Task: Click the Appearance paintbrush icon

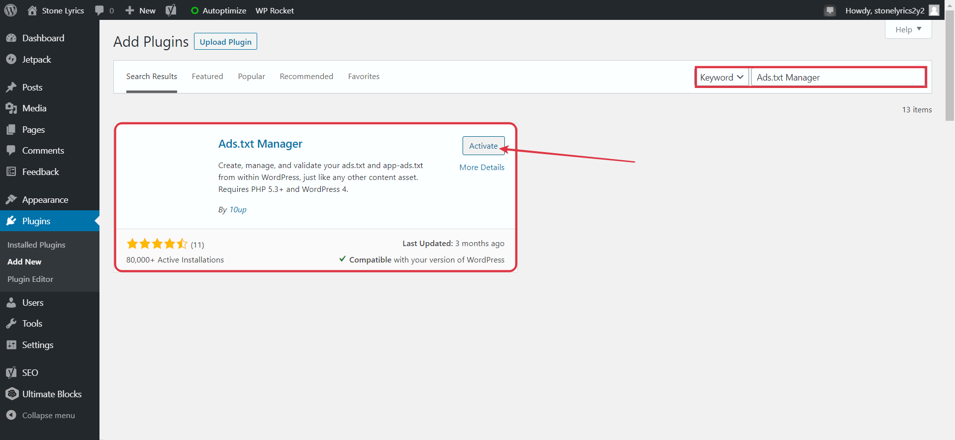Action: point(11,200)
